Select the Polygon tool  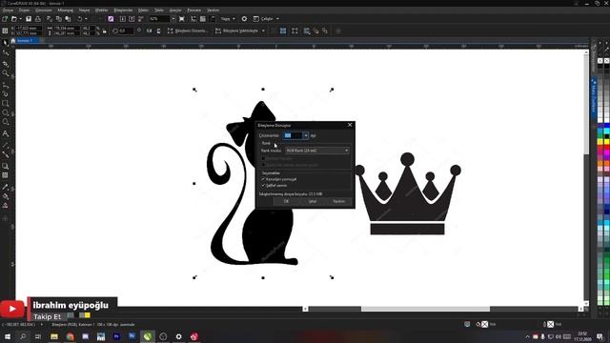(x=5, y=123)
